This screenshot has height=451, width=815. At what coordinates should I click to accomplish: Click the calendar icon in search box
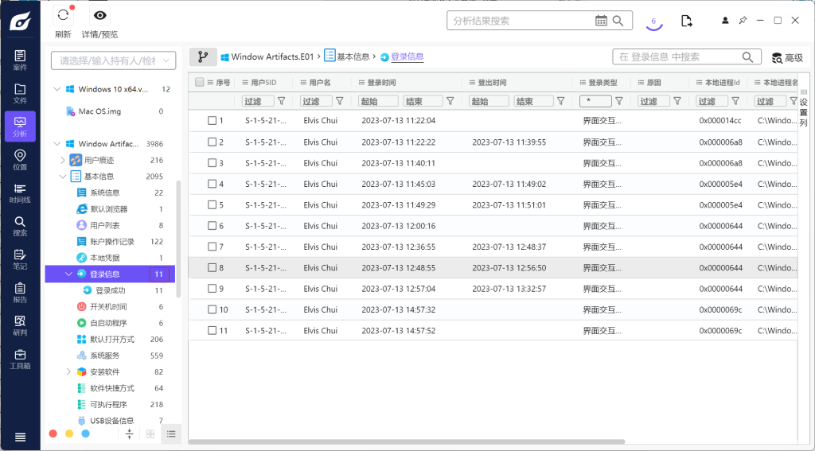point(602,21)
